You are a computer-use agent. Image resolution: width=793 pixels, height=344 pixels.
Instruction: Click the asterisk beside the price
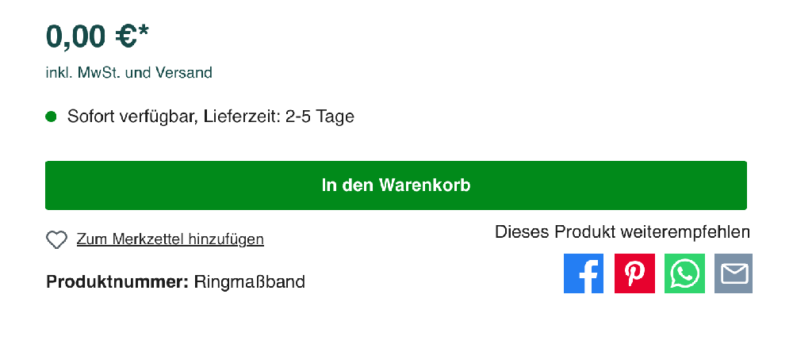144,32
